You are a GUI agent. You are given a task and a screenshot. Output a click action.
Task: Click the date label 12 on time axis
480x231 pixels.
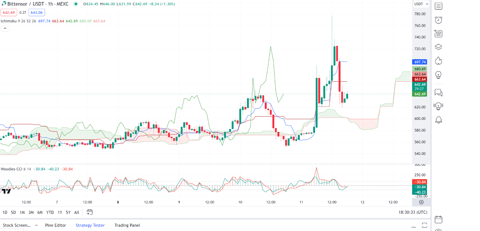(362, 202)
